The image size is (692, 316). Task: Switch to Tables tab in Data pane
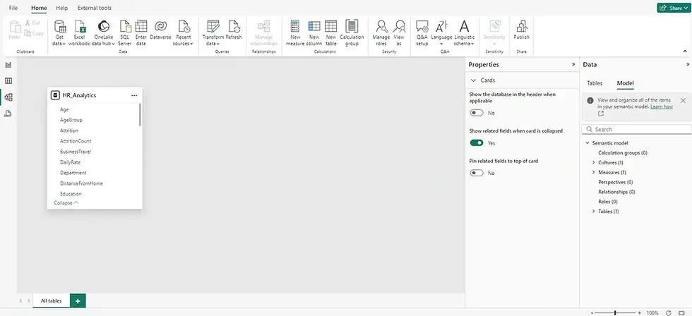(595, 83)
